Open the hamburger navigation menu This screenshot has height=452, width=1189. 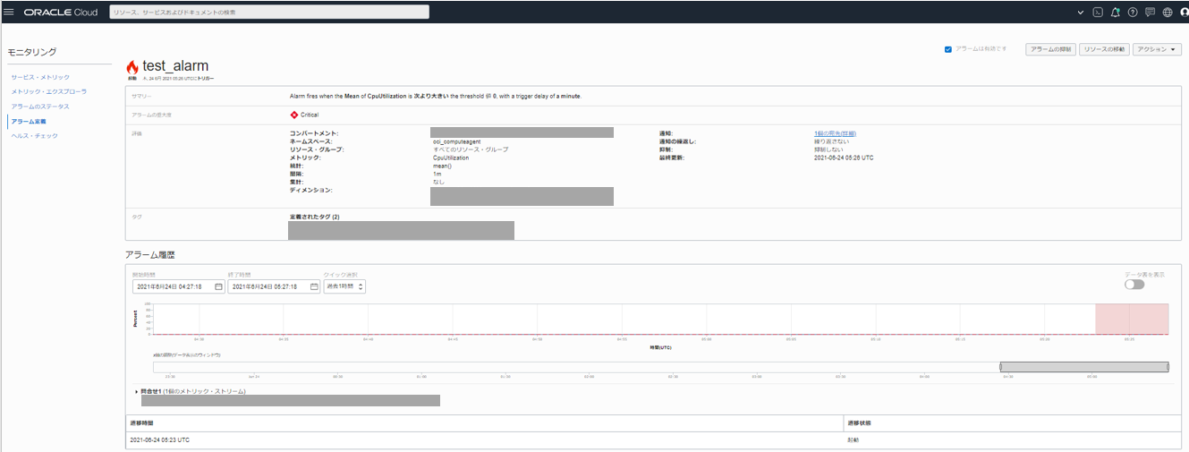[9, 13]
